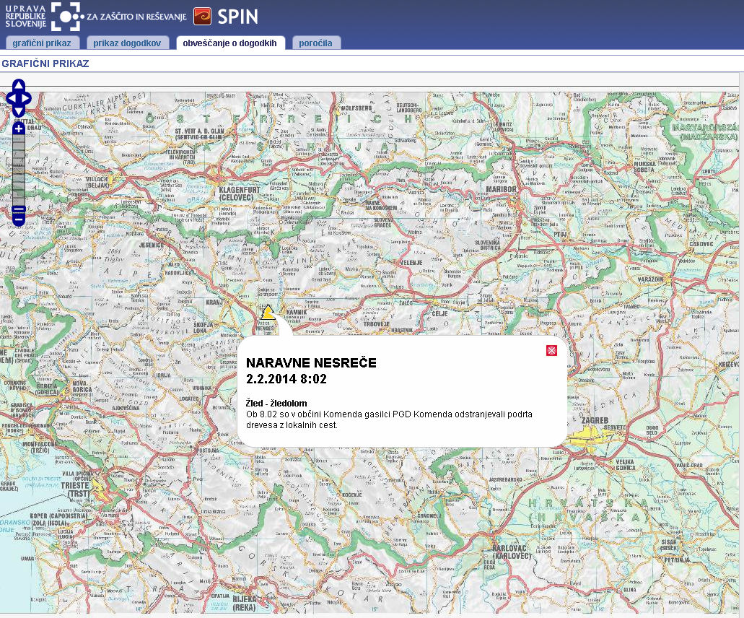Click the CELJE label on the map
This screenshot has width=744, height=618.
439,313
